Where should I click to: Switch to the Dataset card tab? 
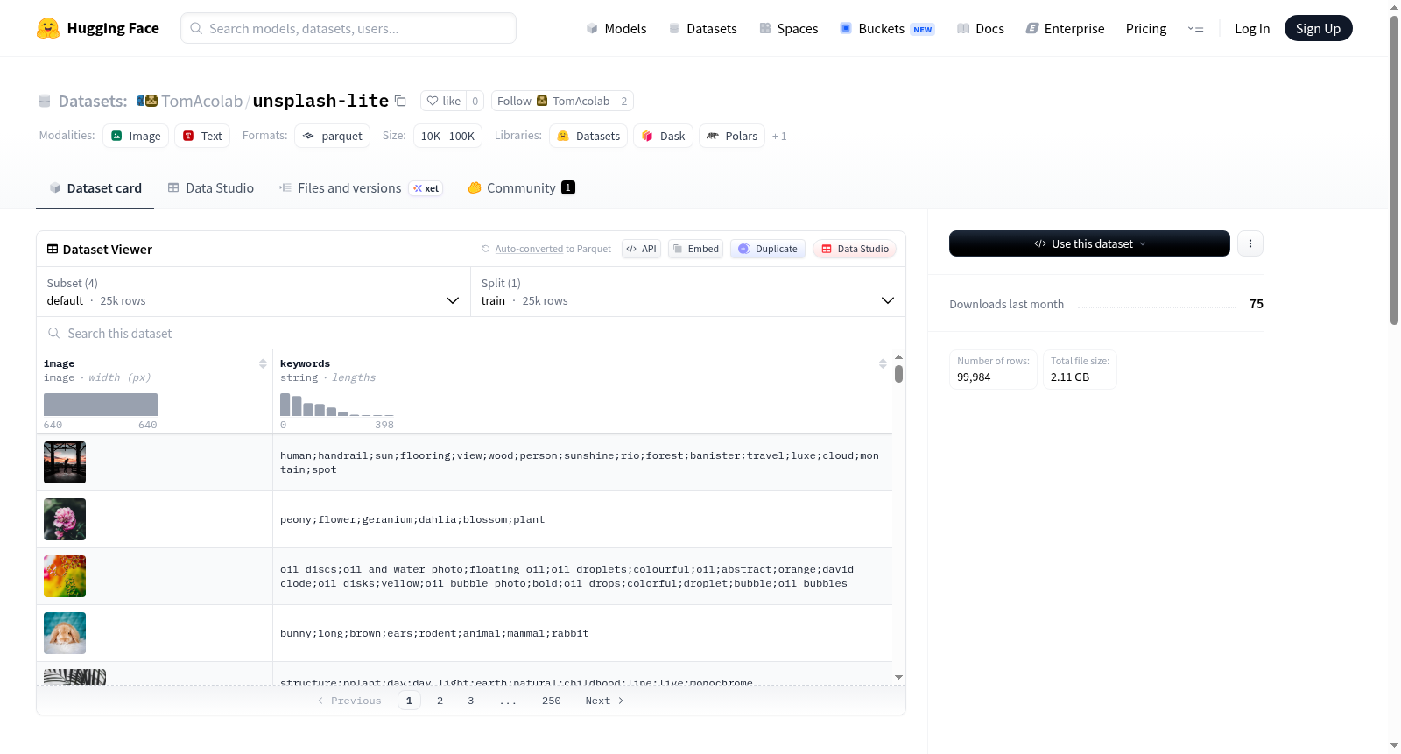click(x=95, y=187)
